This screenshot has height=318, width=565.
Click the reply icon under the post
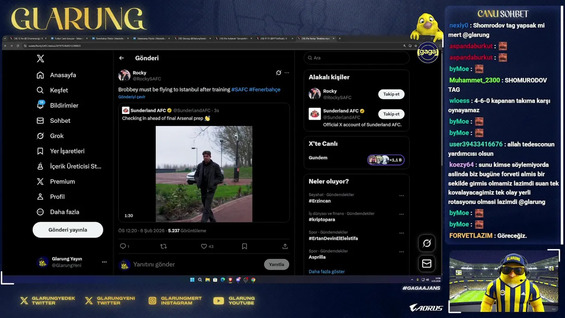pos(124,246)
